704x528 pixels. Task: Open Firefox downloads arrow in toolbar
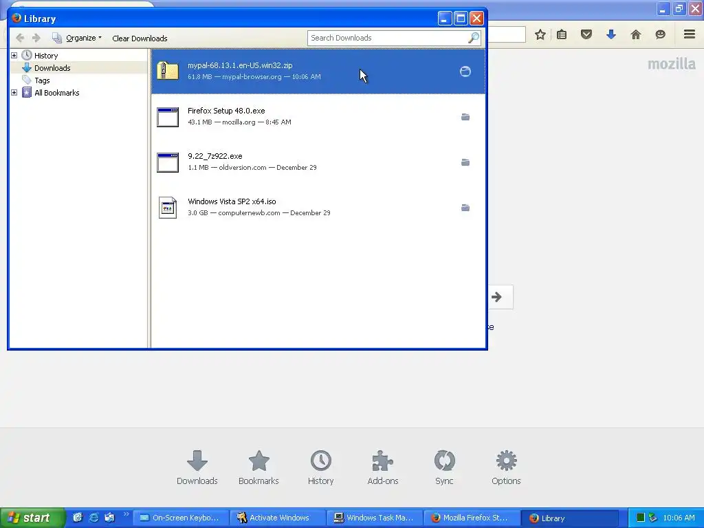(611, 34)
